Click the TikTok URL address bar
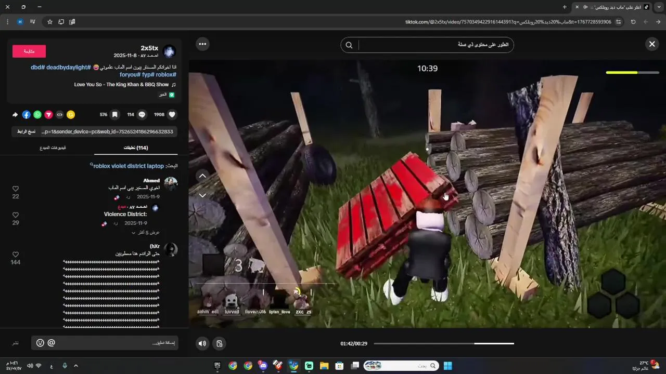 click(x=508, y=22)
